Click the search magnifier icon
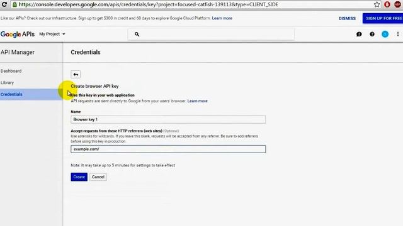Image resolution: width=403 pixels, height=226 pixels. pyautogui.click(x=137, y=34)
